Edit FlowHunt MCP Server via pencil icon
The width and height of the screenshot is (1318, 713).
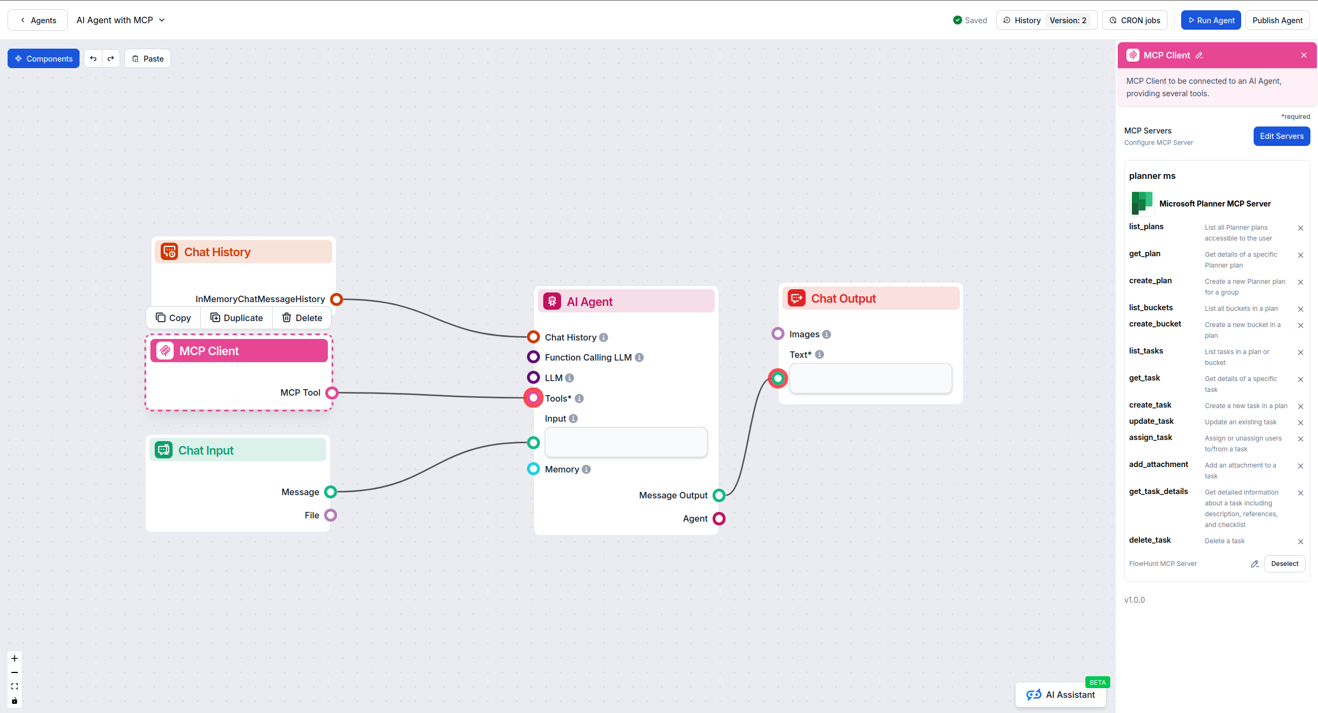[x=1255, y=564]
